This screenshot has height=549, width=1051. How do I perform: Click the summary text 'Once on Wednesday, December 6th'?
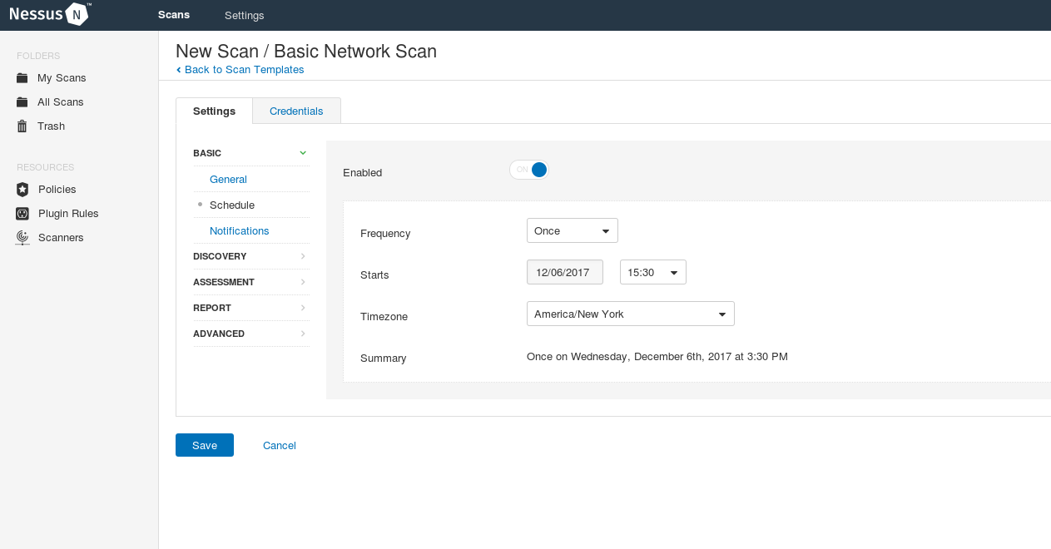657,357
